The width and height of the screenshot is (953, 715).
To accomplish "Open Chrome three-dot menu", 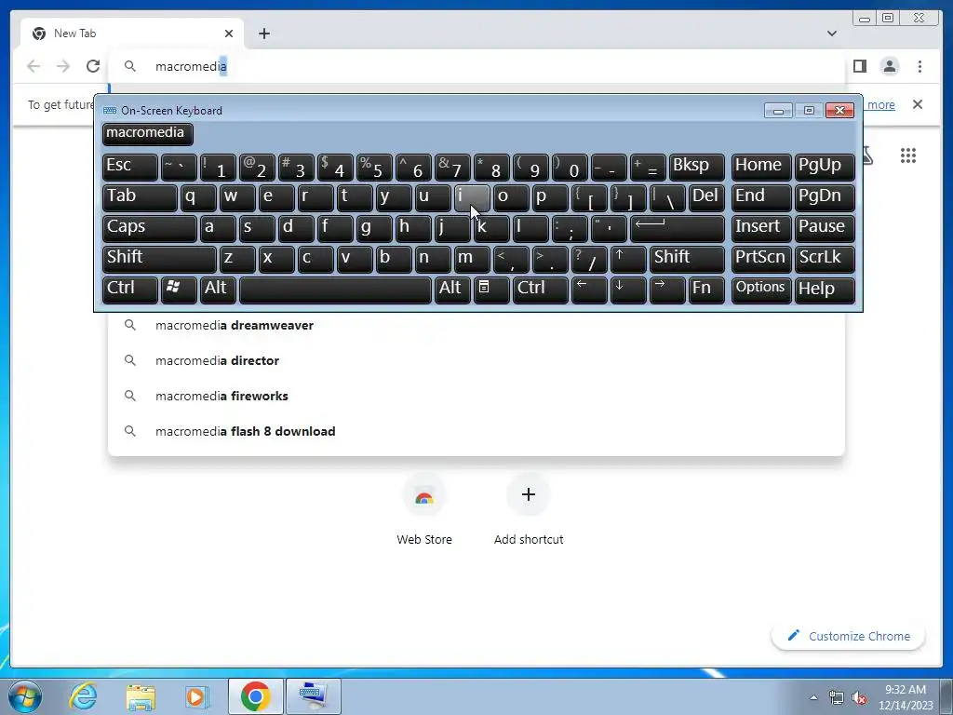I will click(919, 66).
